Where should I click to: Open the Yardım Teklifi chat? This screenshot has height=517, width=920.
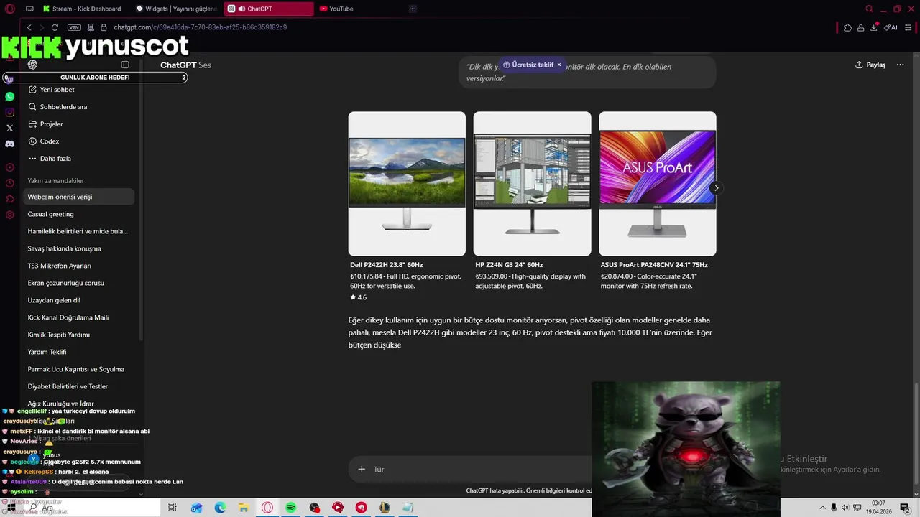[79, 352]
